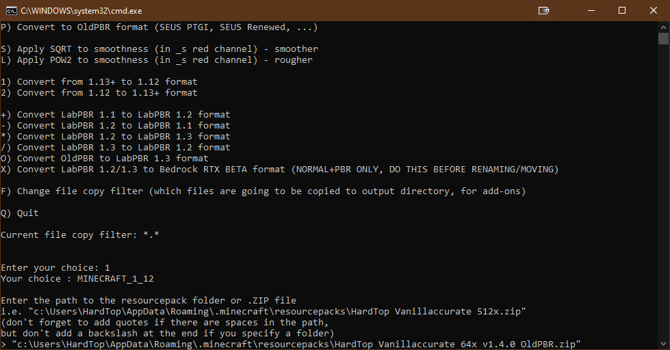This screenshot has height=350, width=670.
Task: Click the "Apply POW2 to smoothness" line
Action: (156, 60)
